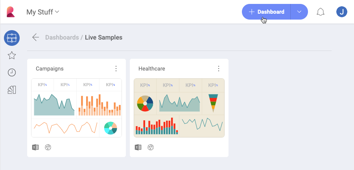
Task: Expand the arrow next to Dashboard button
Action: pos(299,12)
